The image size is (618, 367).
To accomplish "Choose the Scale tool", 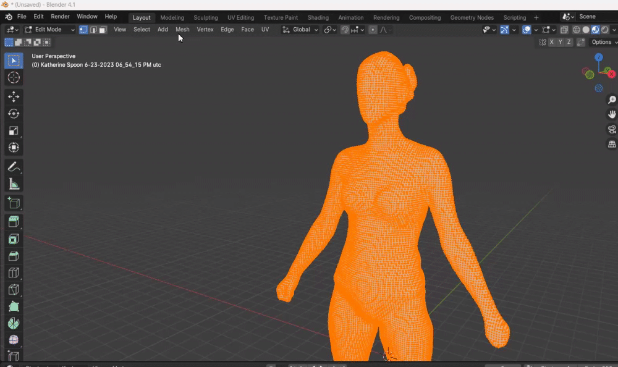I will [x=14, y=130].
